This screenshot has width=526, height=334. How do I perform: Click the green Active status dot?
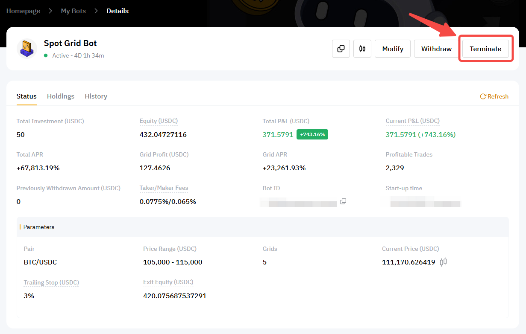click(x=46, y=55)
